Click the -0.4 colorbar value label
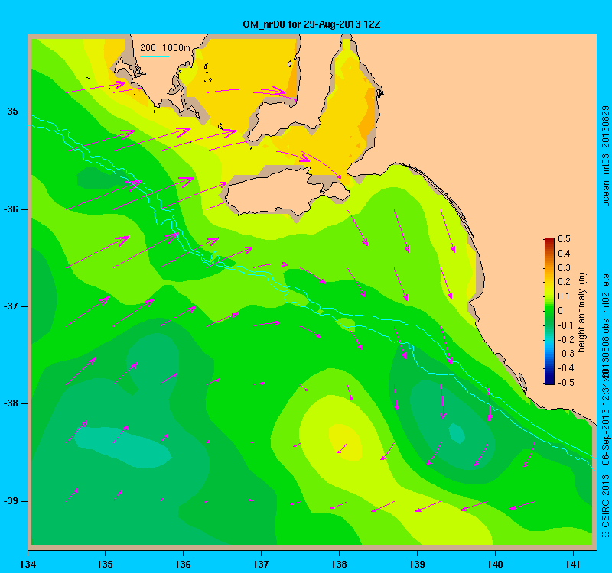612x573 pixels. click(x=565, y=368)
